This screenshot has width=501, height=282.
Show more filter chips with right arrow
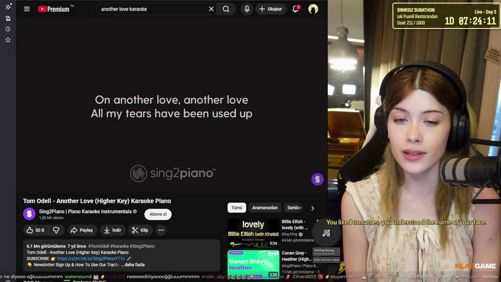point(312,208)
